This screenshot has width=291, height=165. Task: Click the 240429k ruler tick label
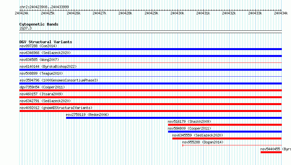(x=151, y=13)
